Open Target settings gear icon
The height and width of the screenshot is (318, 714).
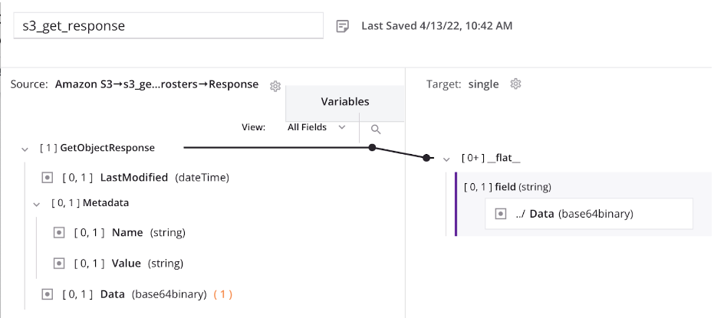516,84
